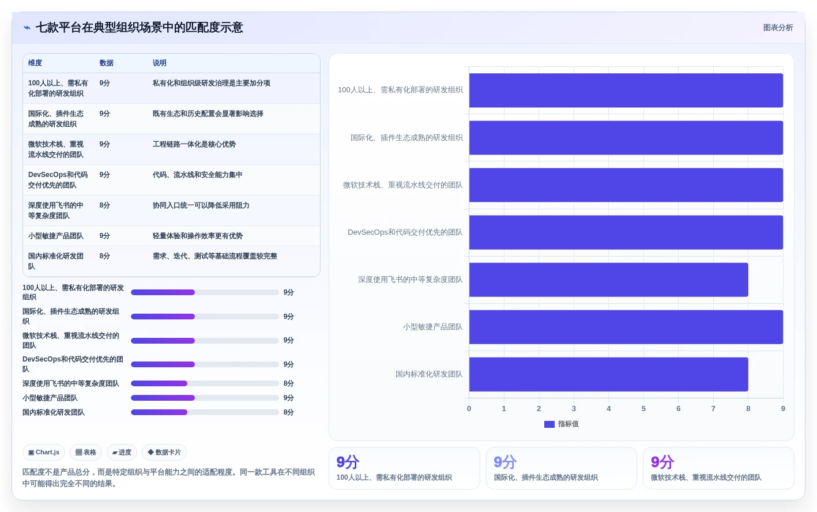Click the progress bar for DevSecOps和代码交付优先
The image size is (817, 512).
pos(205,364)
